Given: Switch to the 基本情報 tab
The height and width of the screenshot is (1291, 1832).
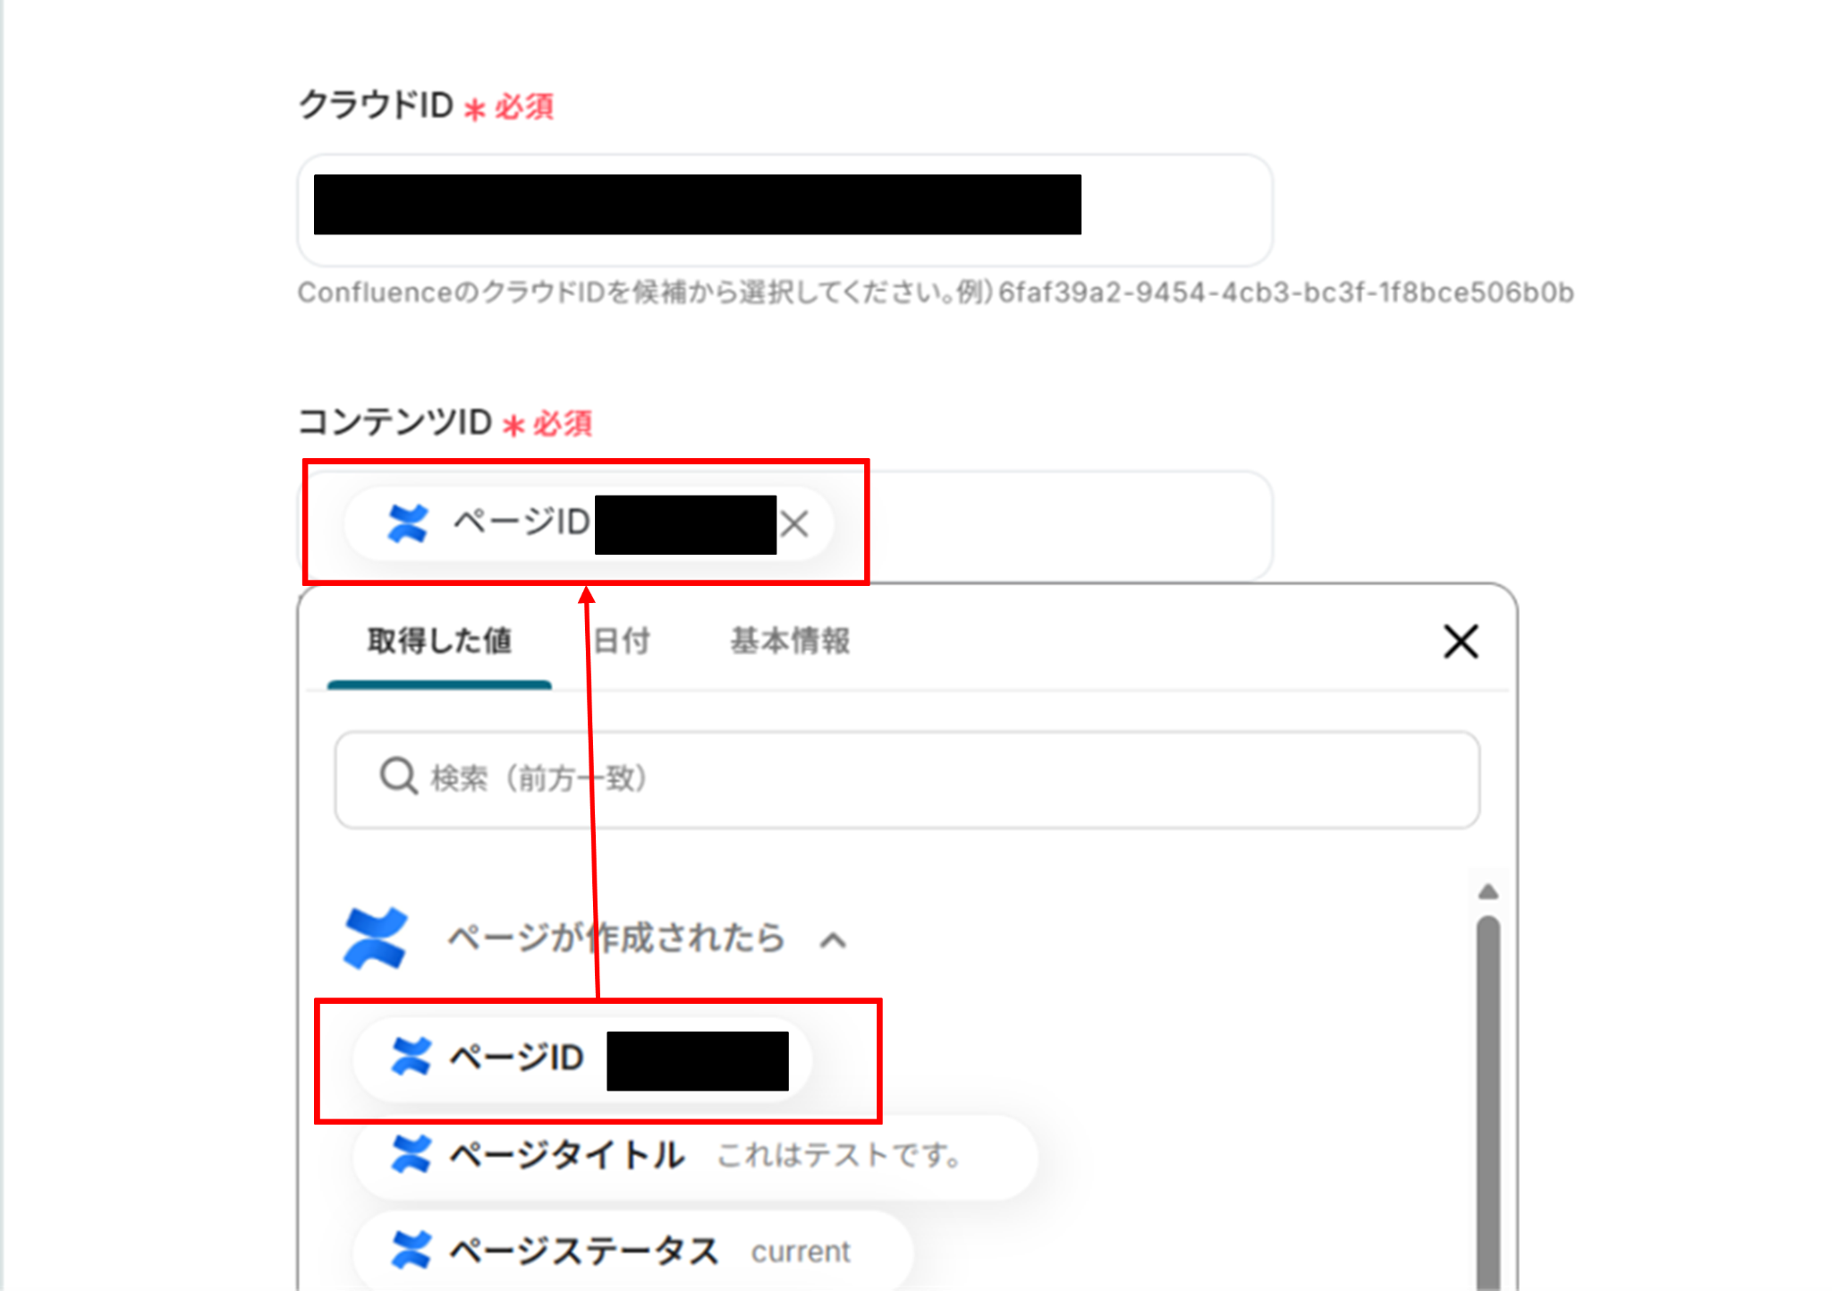Looking at the screenshot, I should coord(789,641).
